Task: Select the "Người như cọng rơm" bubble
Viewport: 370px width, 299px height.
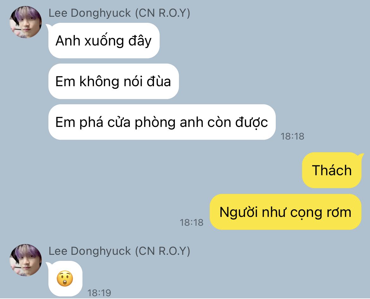Action: click(286, 212)
